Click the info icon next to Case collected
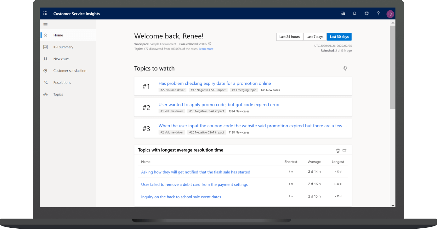 click(x=210, y=44)
